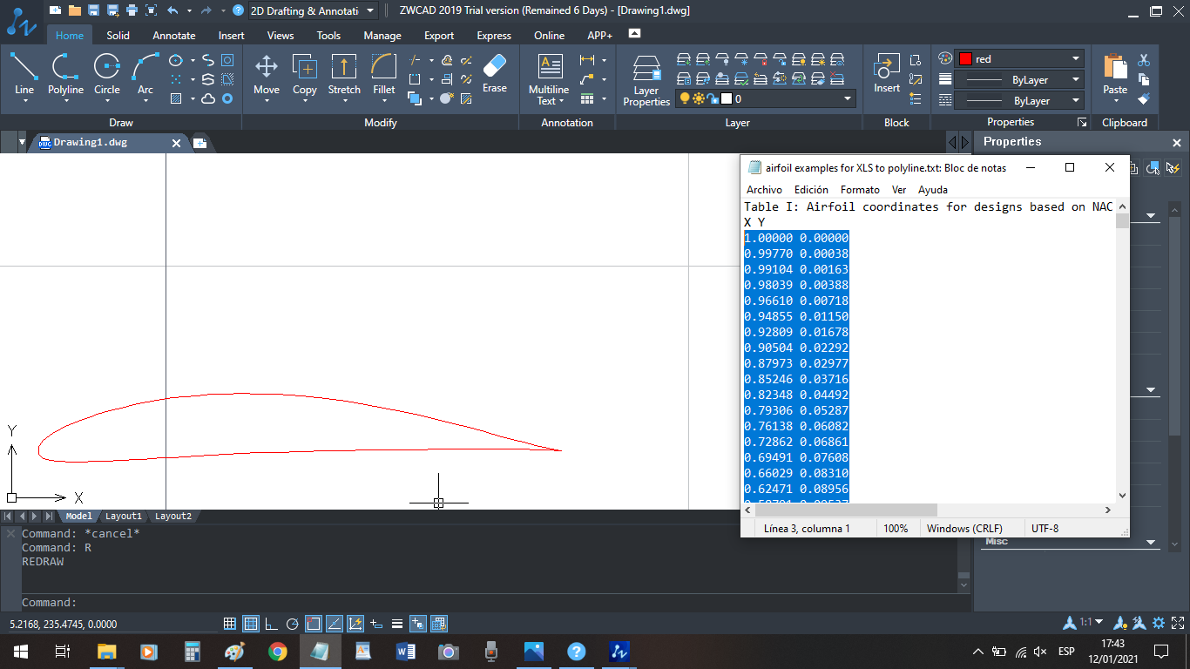
Task: Open Word from the taskbar
Action: click(405, 651)
